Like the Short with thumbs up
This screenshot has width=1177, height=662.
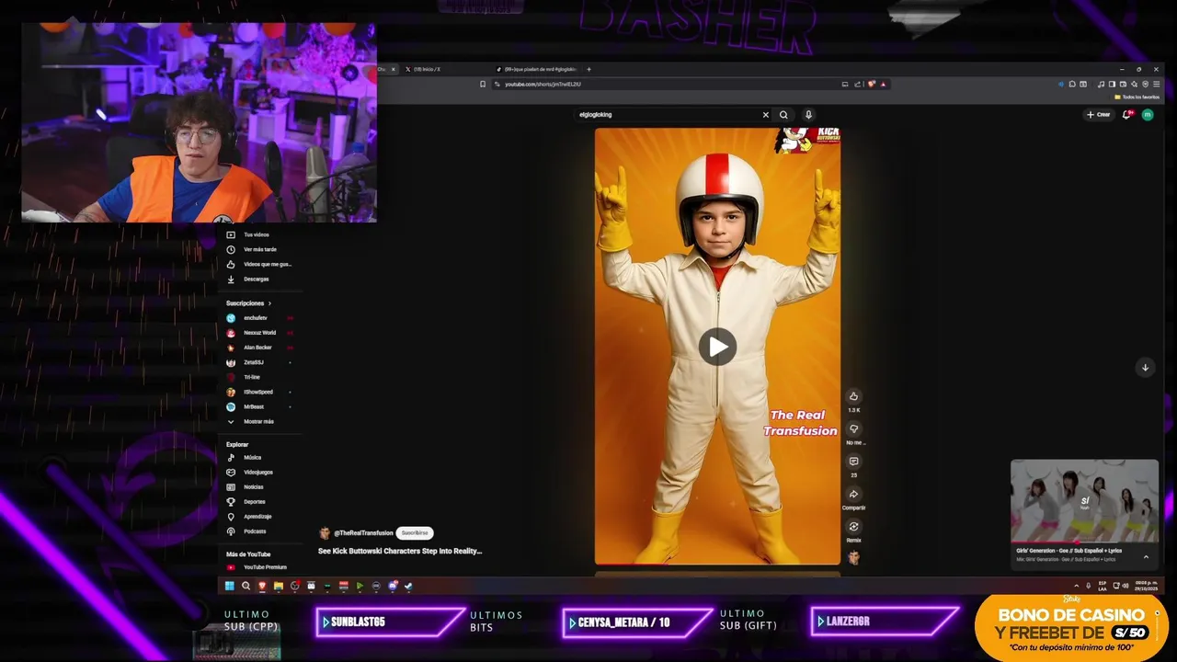coord(853,396)
